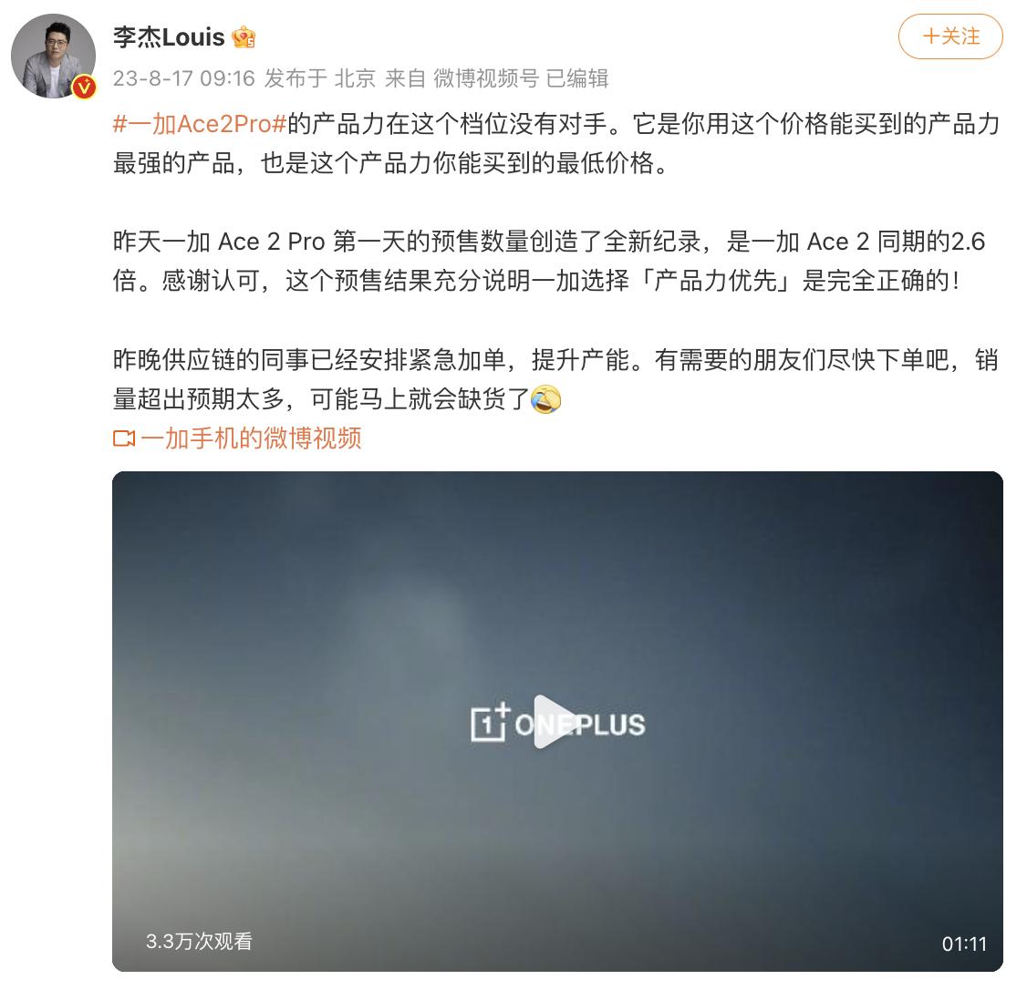Viewport: 1027px width, 990px height.
Task: Click the 发布于 北京 location text
Action: 320,78
